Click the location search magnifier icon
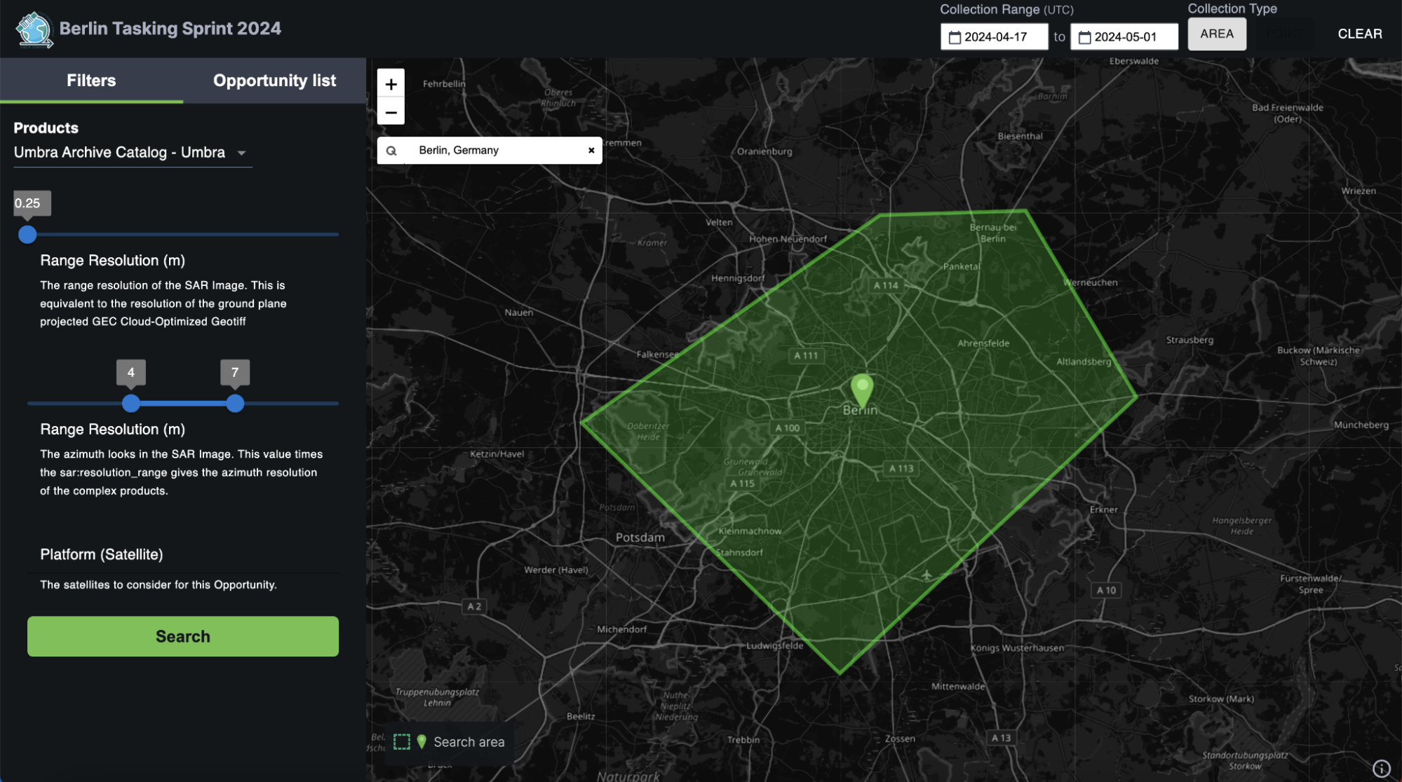 pyautogui.click(x=391, y=151)
